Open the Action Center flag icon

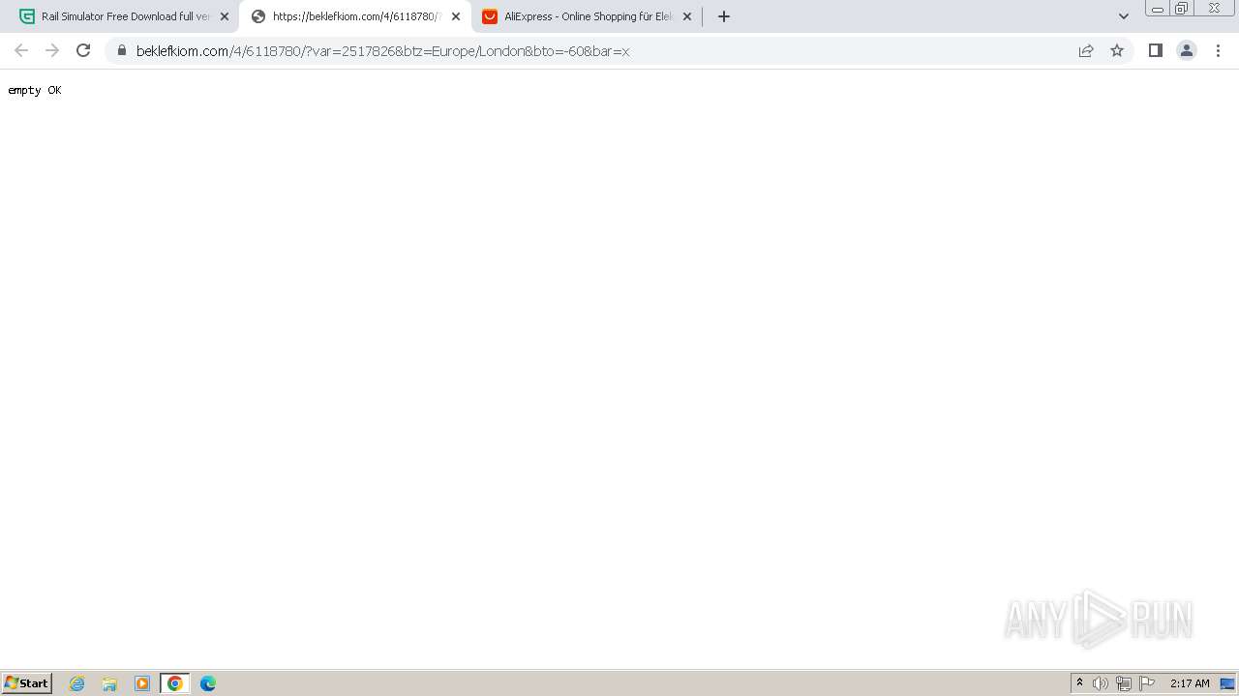point(1147,683)
